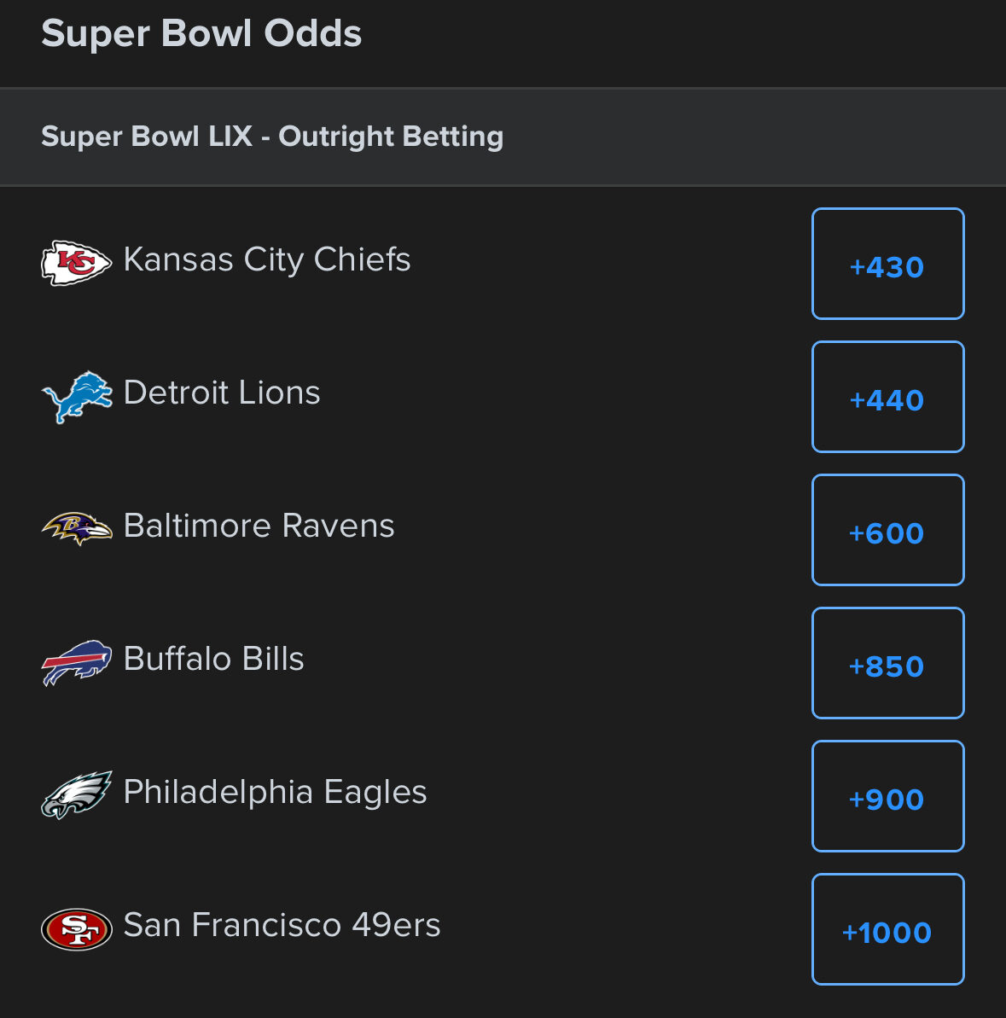Select Lions +440 odds button
The width and height of the screenshot is (1006, 1018).
pyautogui.click(x=887, y=398)
